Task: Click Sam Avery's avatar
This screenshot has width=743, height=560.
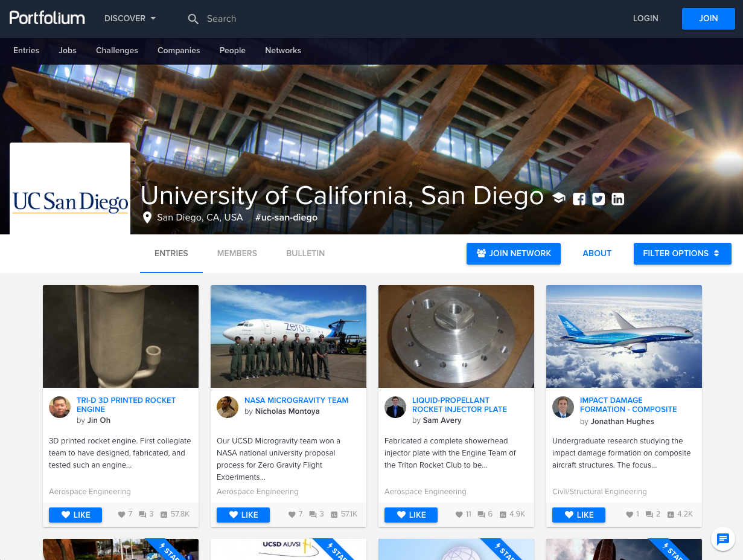Action: point(395,407)
